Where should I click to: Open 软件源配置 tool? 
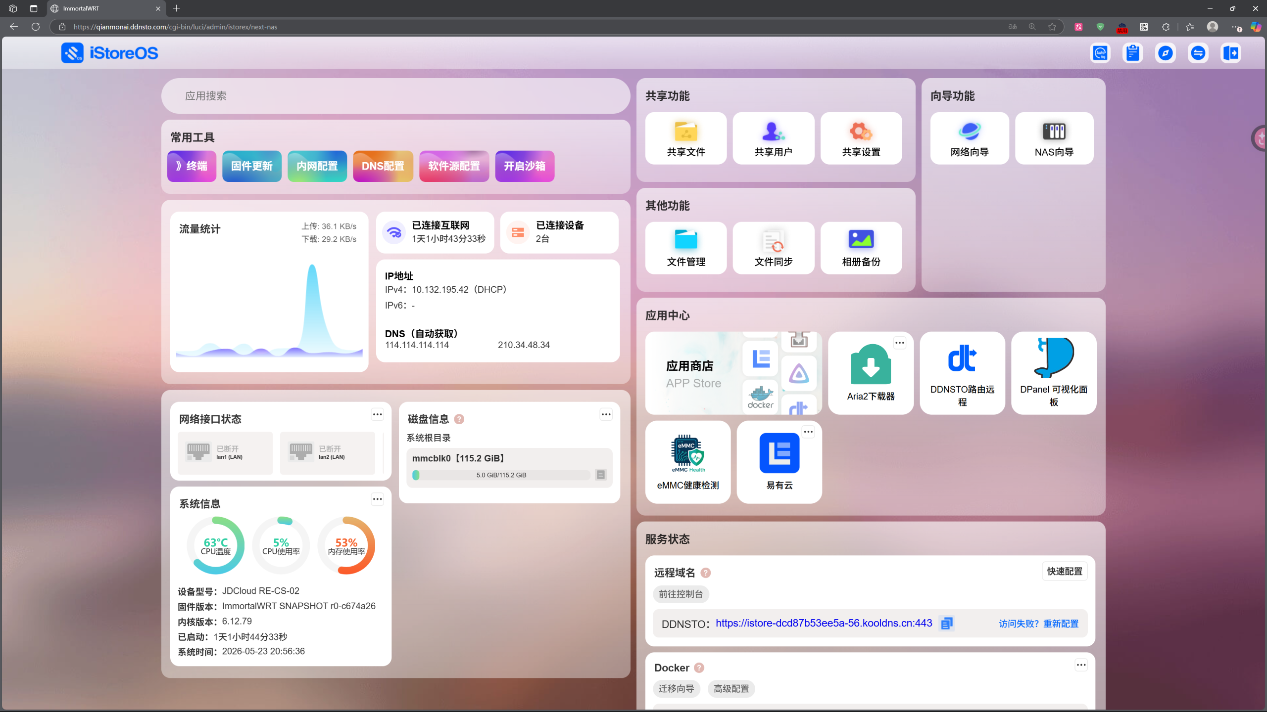454,166
